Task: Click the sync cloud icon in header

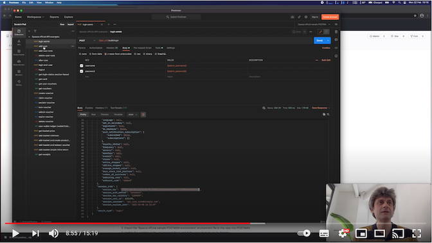Action: (x=292, y=17)
